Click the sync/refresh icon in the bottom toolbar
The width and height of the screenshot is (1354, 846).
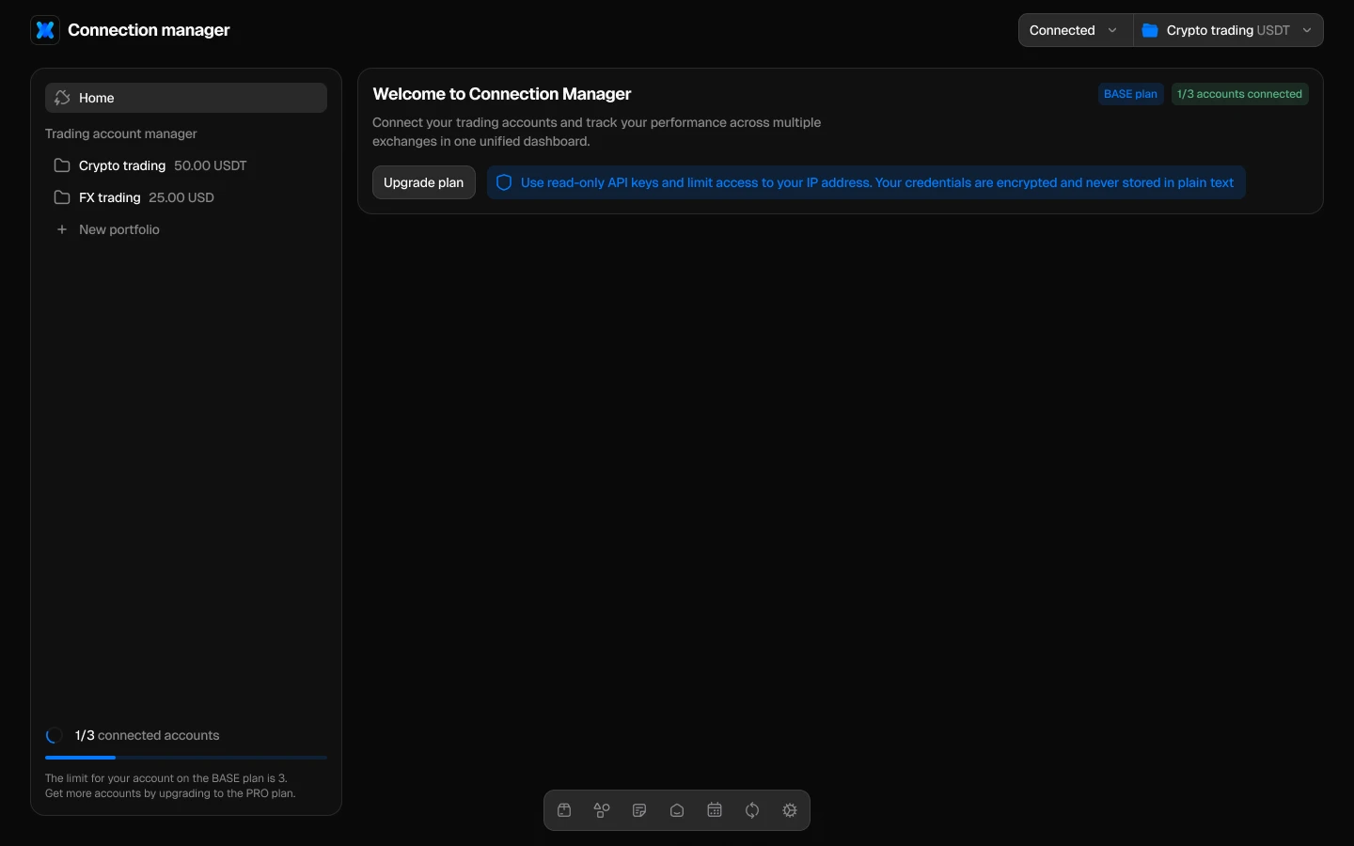[752, 810]
